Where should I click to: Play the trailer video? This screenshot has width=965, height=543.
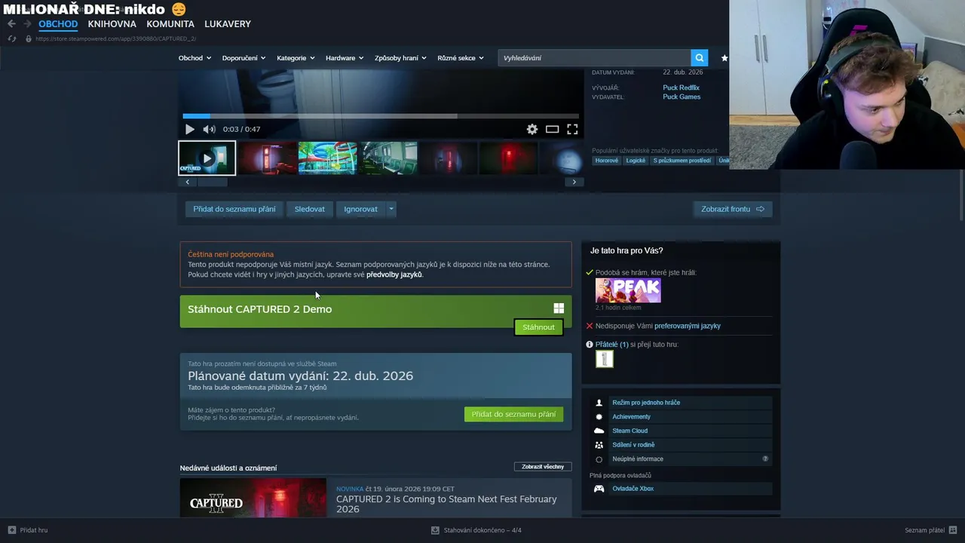tap(190, 129)
